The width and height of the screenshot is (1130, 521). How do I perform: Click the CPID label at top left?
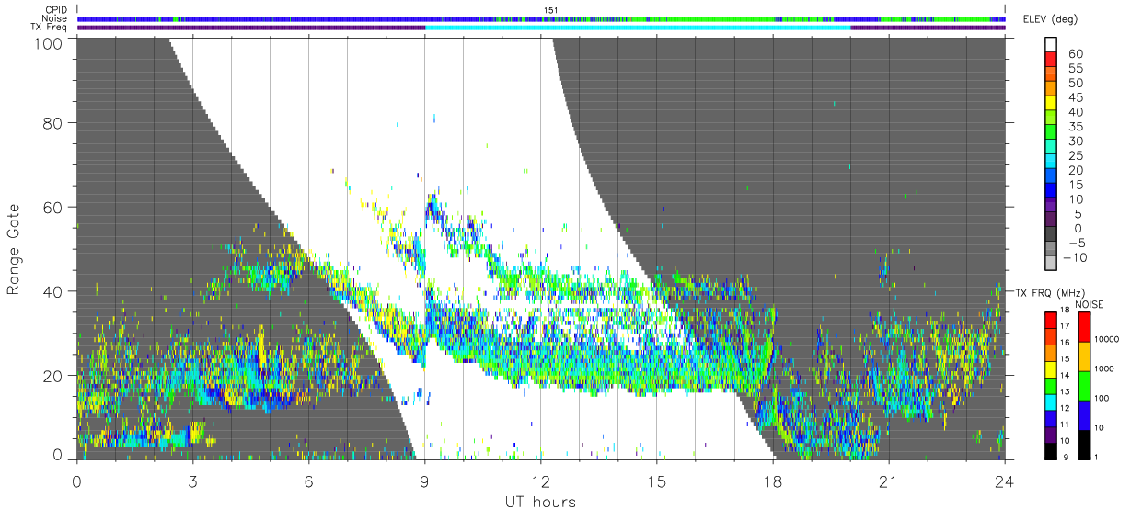click(x=57, y=10)
